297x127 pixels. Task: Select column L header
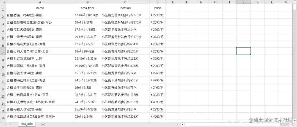pos(272,2)
